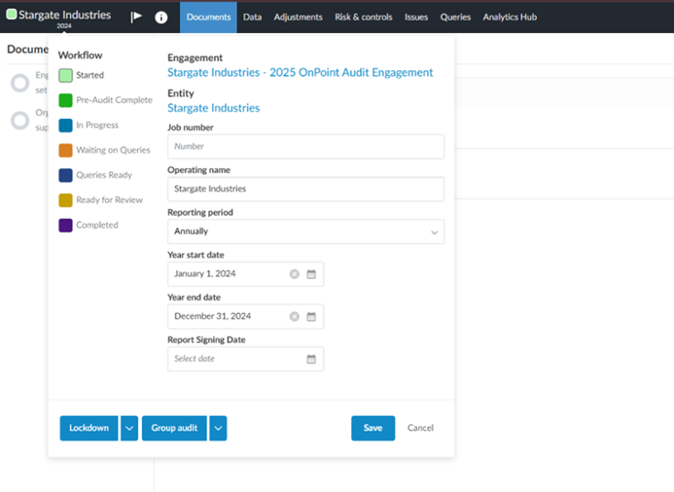Select the Started workflow color square

pyautogui.click(x=65, y=75)
